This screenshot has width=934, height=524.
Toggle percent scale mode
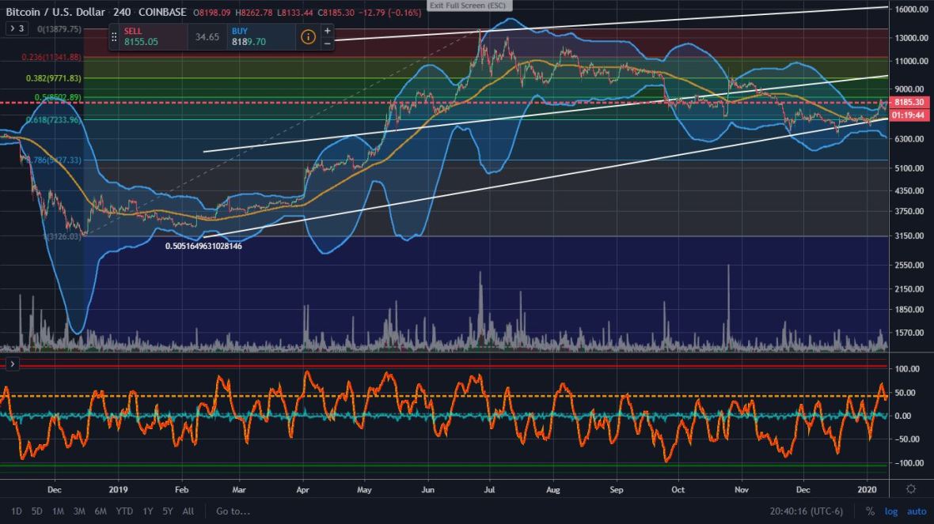[870, 511]
